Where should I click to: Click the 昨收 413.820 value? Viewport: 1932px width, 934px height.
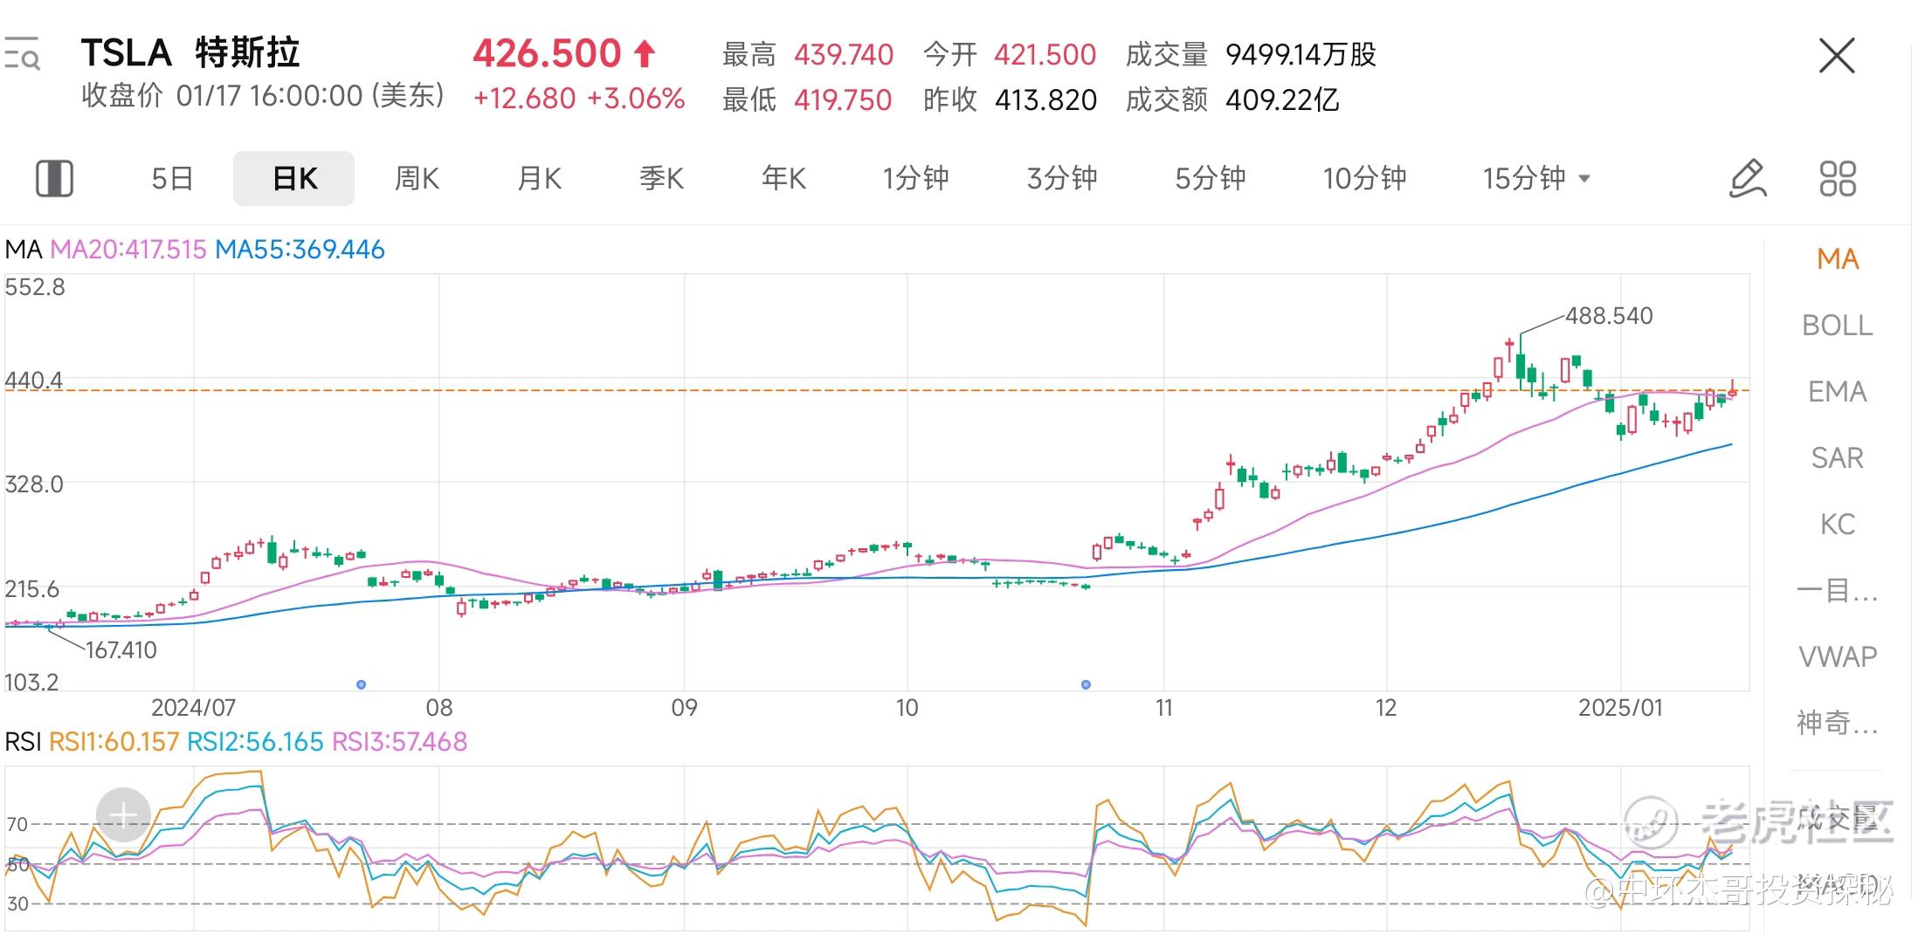[x=1045, y=100]
